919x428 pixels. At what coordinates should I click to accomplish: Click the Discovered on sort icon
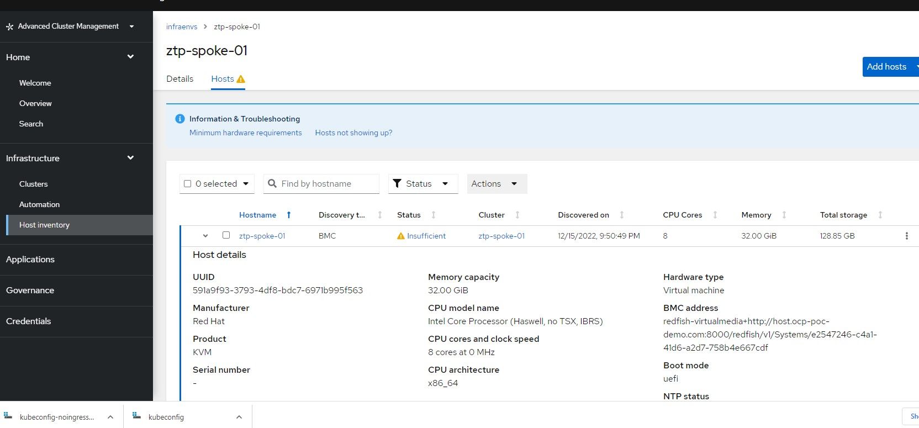pyautogui.click(x=622, y=215)
